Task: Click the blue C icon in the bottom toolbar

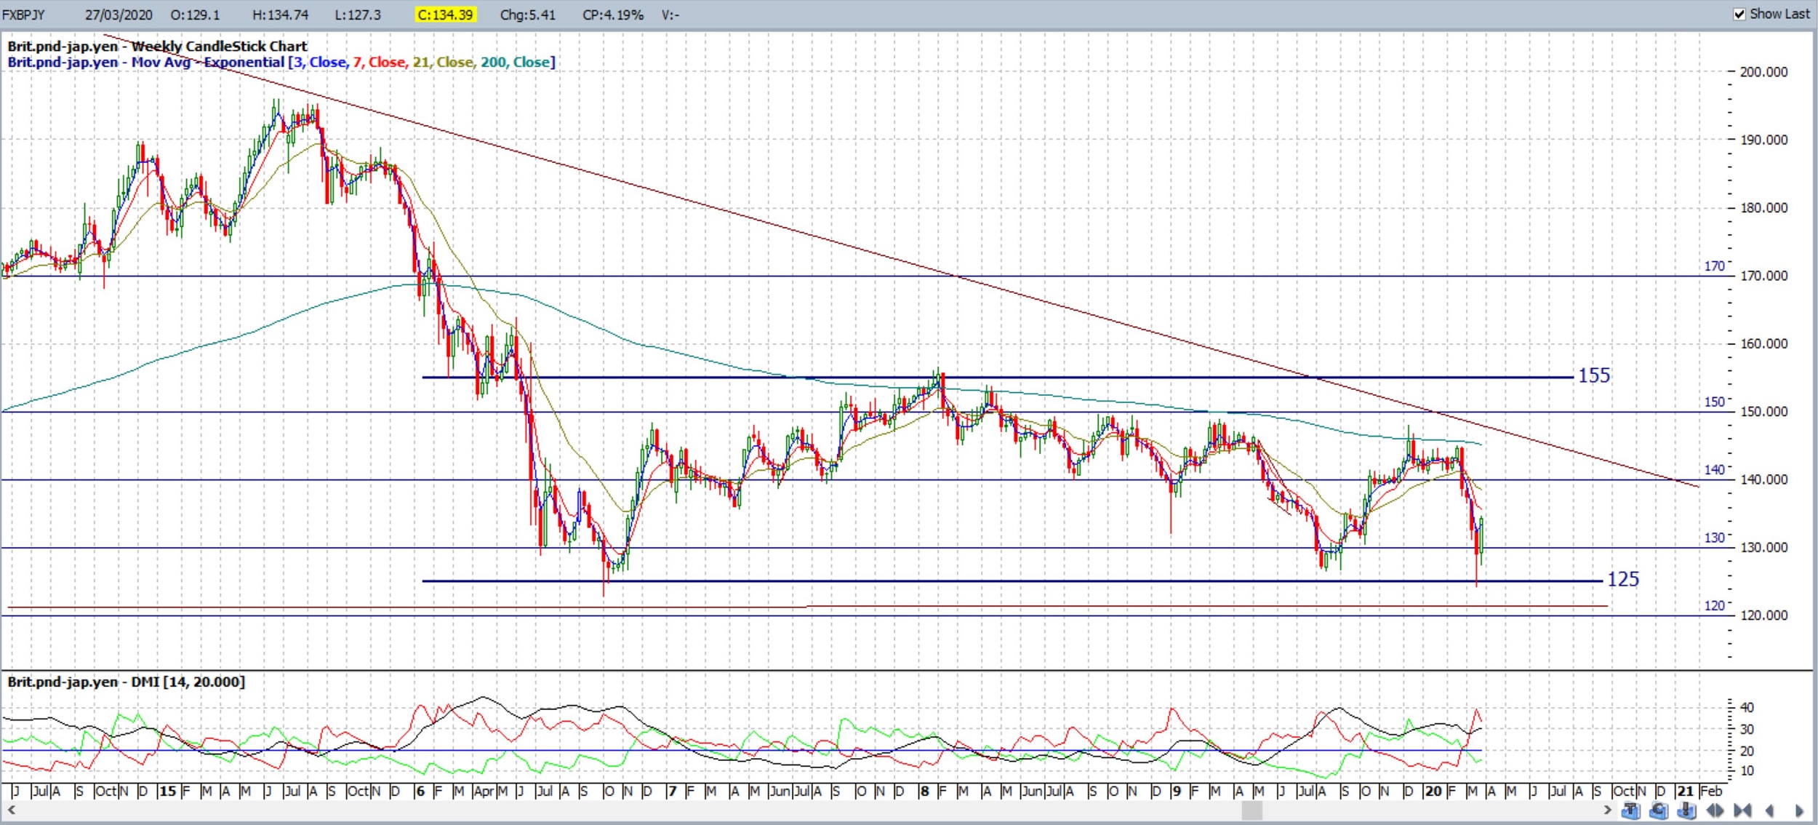Action: (1659, 810)
